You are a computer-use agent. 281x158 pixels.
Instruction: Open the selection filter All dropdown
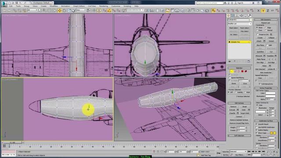coord(32,10)
